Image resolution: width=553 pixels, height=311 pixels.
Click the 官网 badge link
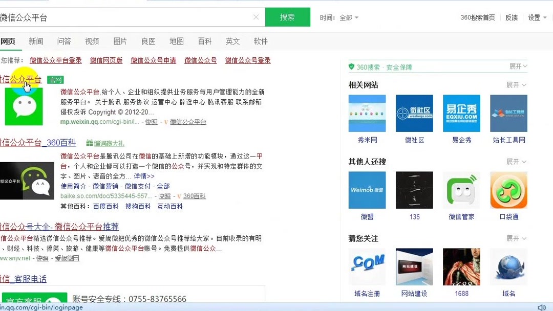pos(55,80)
